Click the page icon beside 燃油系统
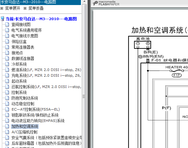Viewport: 188px width, 148px height. [7, 70]
